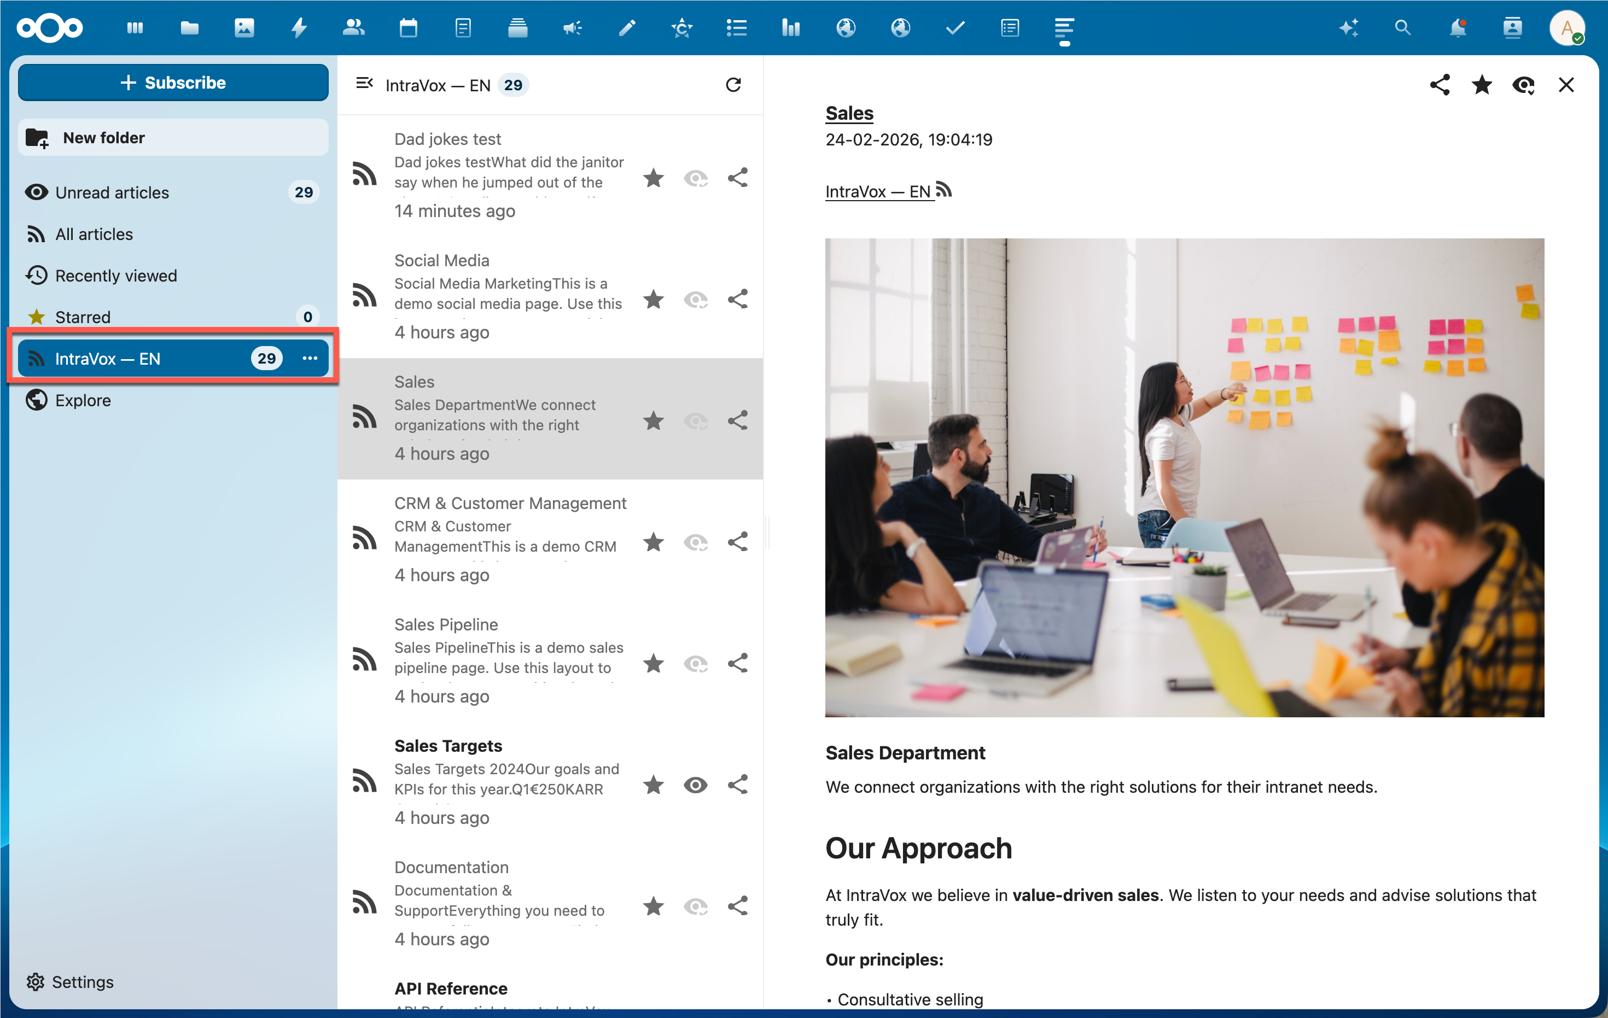Image resolution: width=1608 pixels, height=1018 pixels.
Task: Star the CRM & Customer Management article
Action: tap(654, 541)
